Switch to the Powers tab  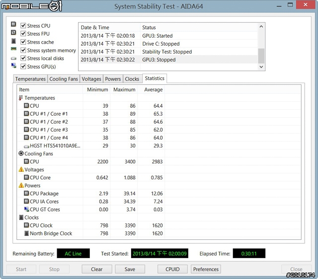tap(113, 79)
